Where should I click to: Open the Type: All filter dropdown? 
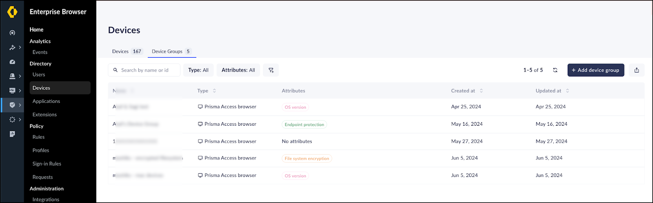point(198,70)
